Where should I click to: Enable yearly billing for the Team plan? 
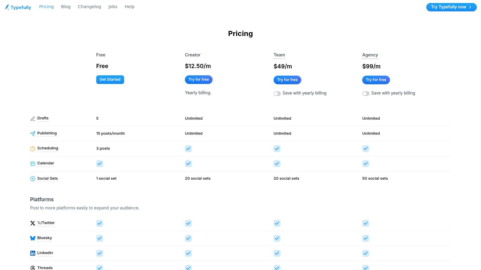pyautogui.click(x=277, y=93)
